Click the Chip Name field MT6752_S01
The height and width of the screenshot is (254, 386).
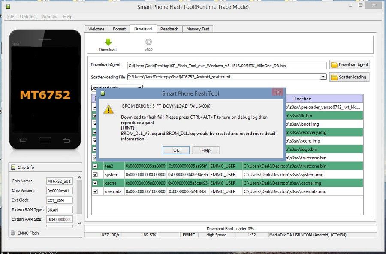tap(59, 181)
